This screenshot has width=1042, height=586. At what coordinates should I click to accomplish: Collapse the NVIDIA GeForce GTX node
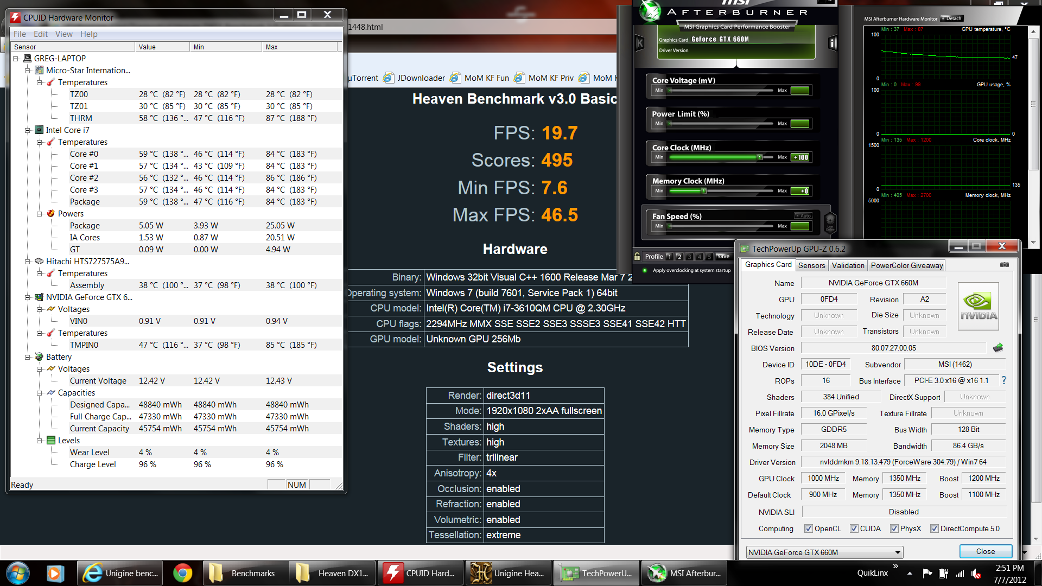tap(28, 297)
